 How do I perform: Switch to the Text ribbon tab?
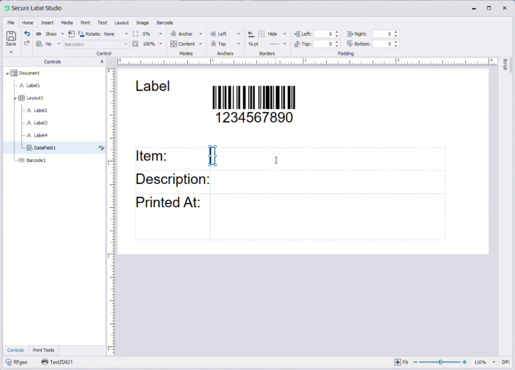pos(102,23)
